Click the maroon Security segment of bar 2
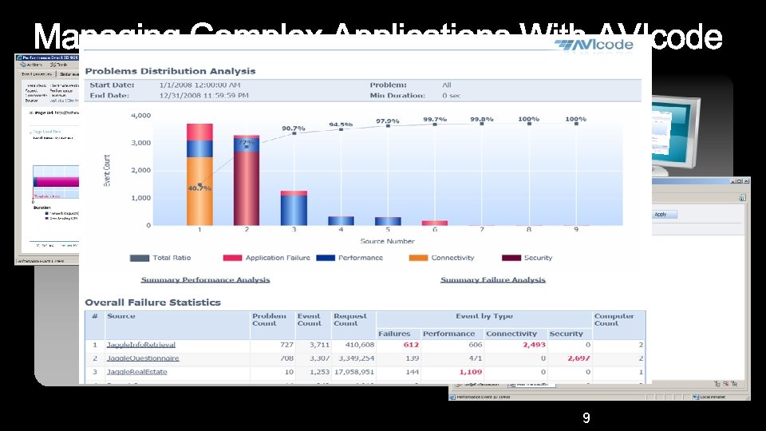 pyautogui.click(x=247, y=188)
